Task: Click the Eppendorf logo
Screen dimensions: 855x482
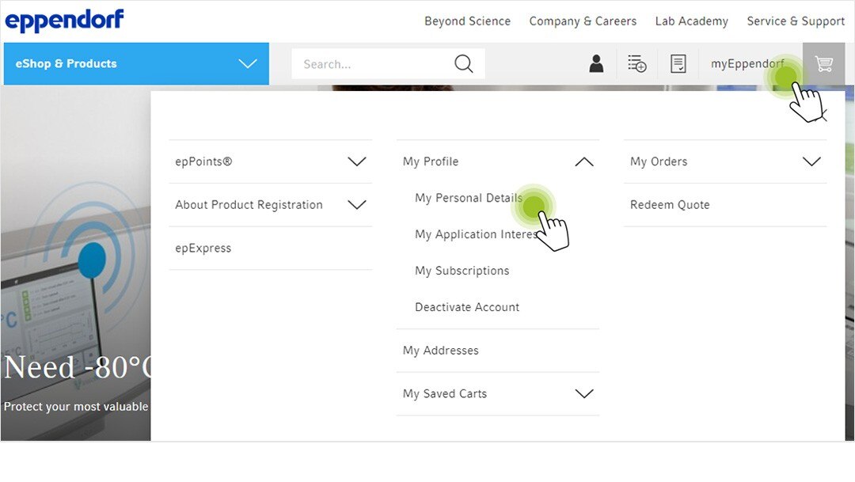Action: (64, 21)
